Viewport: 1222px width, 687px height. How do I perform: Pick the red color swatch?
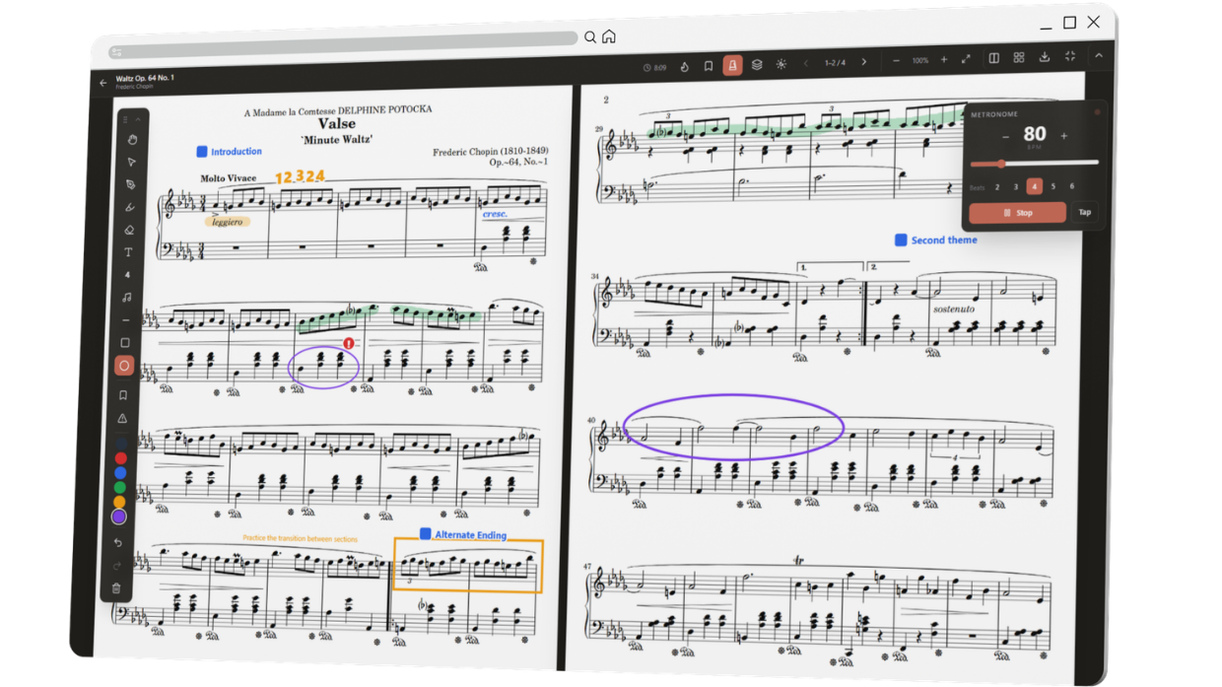pos(121,458)
